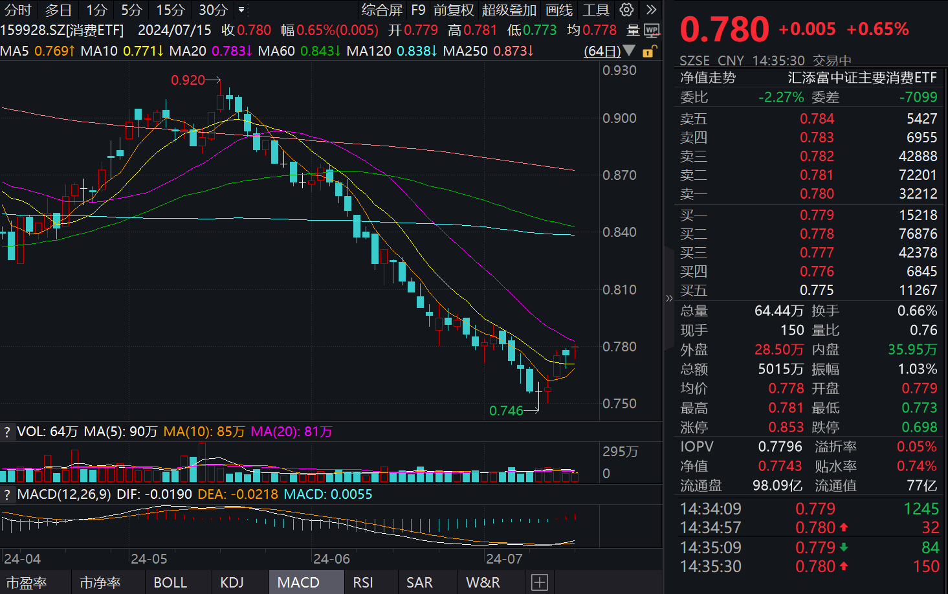Activate 画线 drawing tools
The image size is (948, 594).
click(x=559, y=10)
